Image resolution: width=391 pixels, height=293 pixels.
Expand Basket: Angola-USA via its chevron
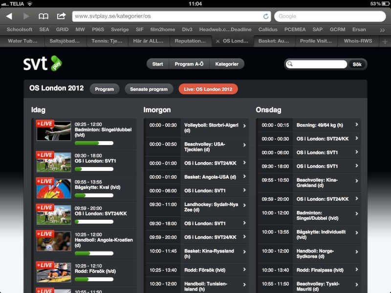[x=244, y=176]
